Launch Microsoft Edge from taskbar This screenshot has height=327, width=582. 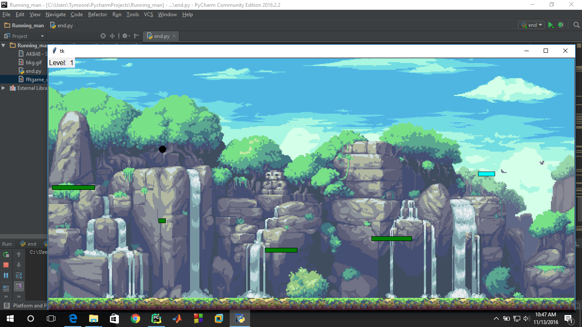coord(73,318)
